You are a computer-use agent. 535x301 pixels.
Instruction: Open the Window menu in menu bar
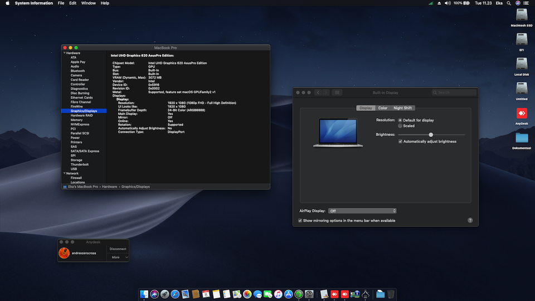pos(88,3)
